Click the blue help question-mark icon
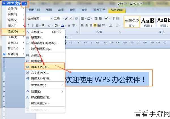This screenshot has width=170, height=119. [x=4, y=54]
